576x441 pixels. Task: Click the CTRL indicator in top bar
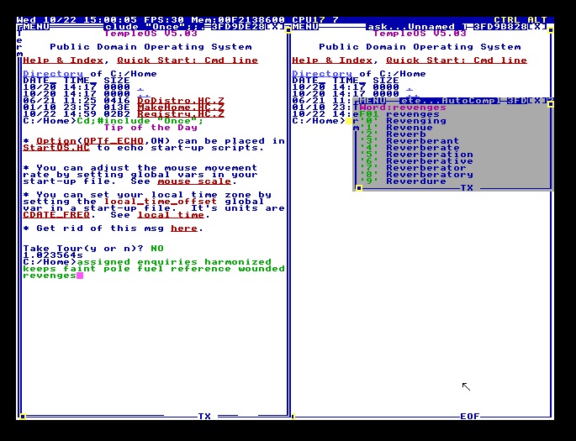[x=507, y=20]
